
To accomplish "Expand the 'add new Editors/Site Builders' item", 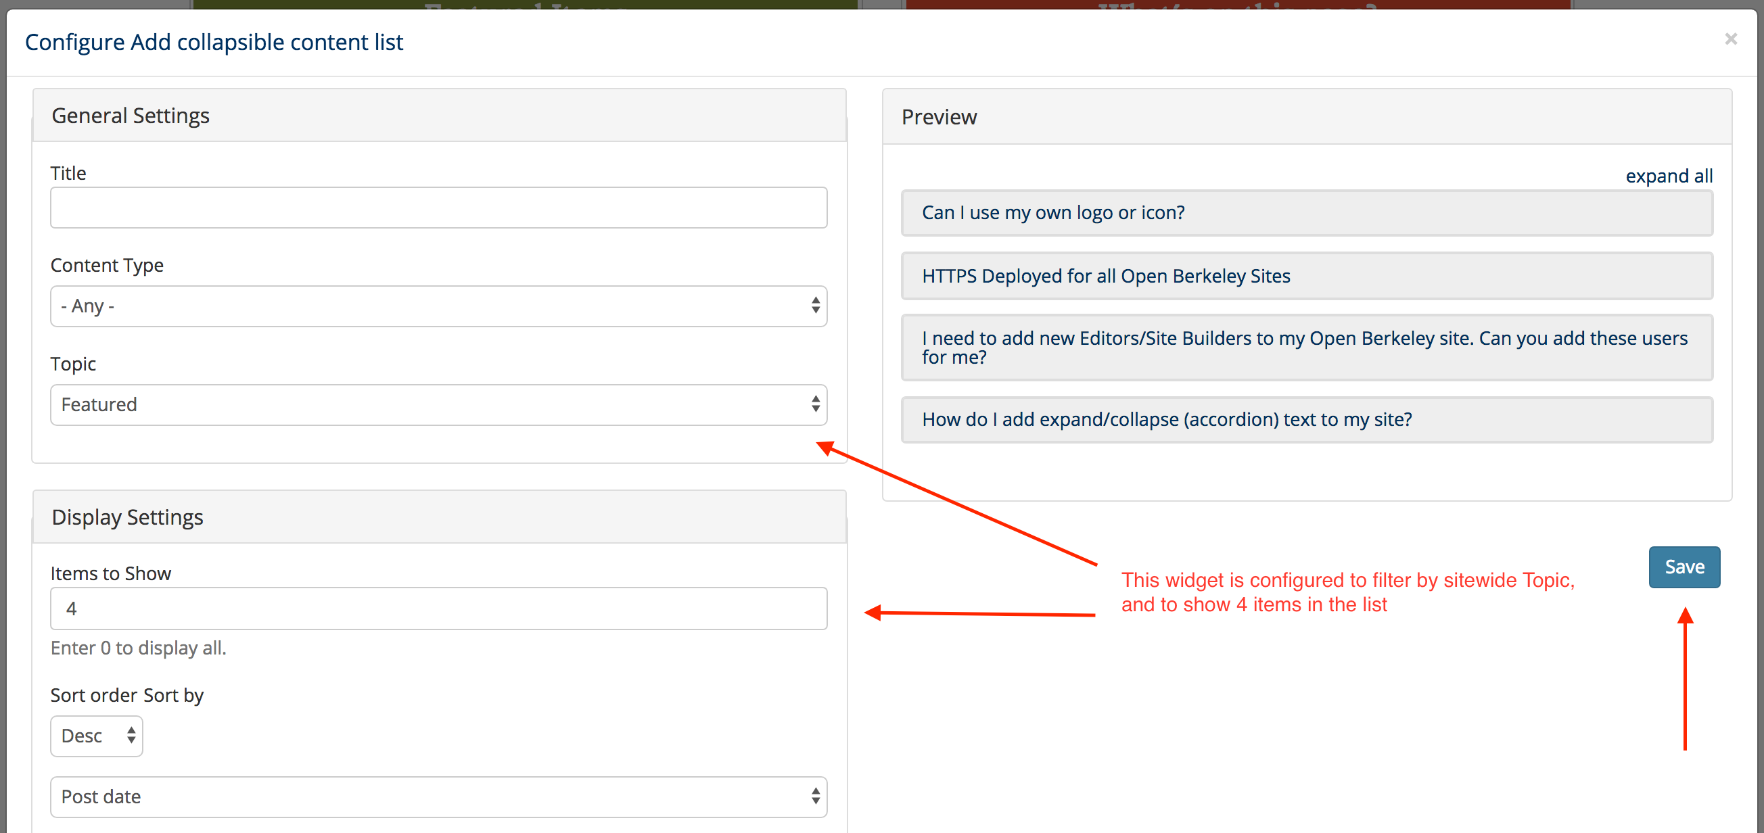I will (1307, 348).
